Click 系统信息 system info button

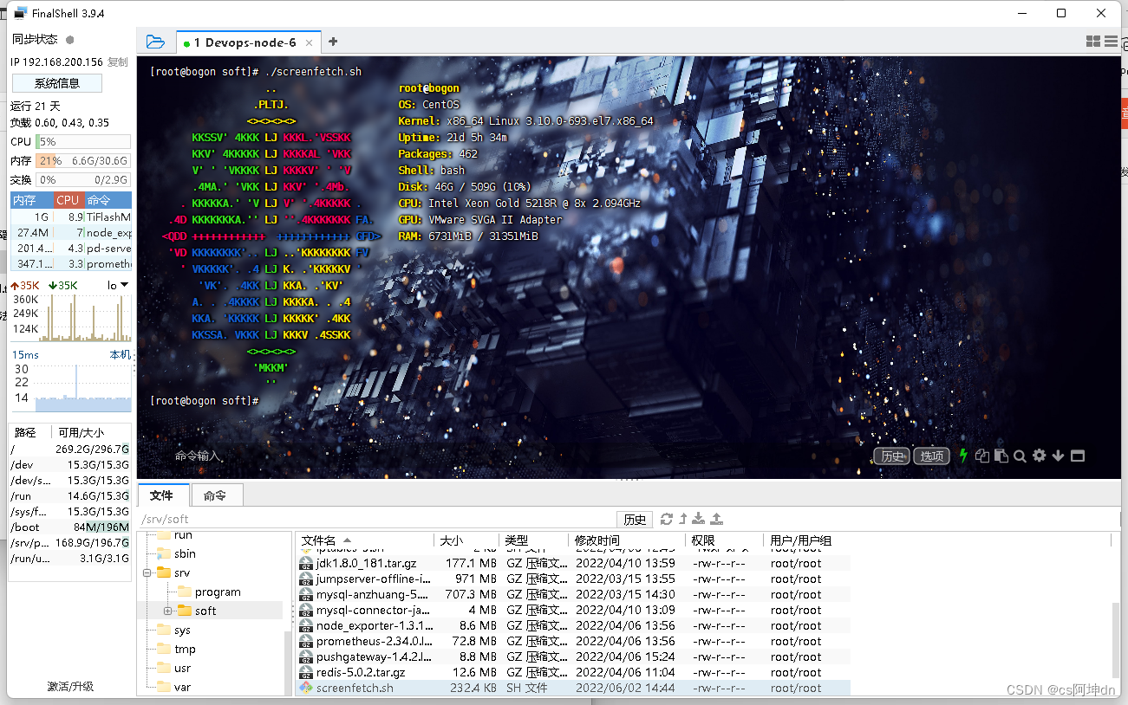click(x=57, y=83)
